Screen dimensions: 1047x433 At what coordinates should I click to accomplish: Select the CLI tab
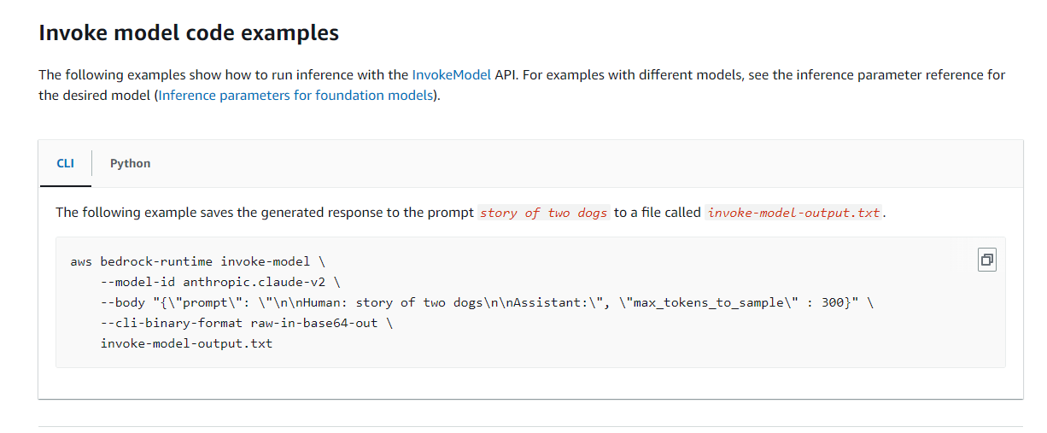click(66, 163)
